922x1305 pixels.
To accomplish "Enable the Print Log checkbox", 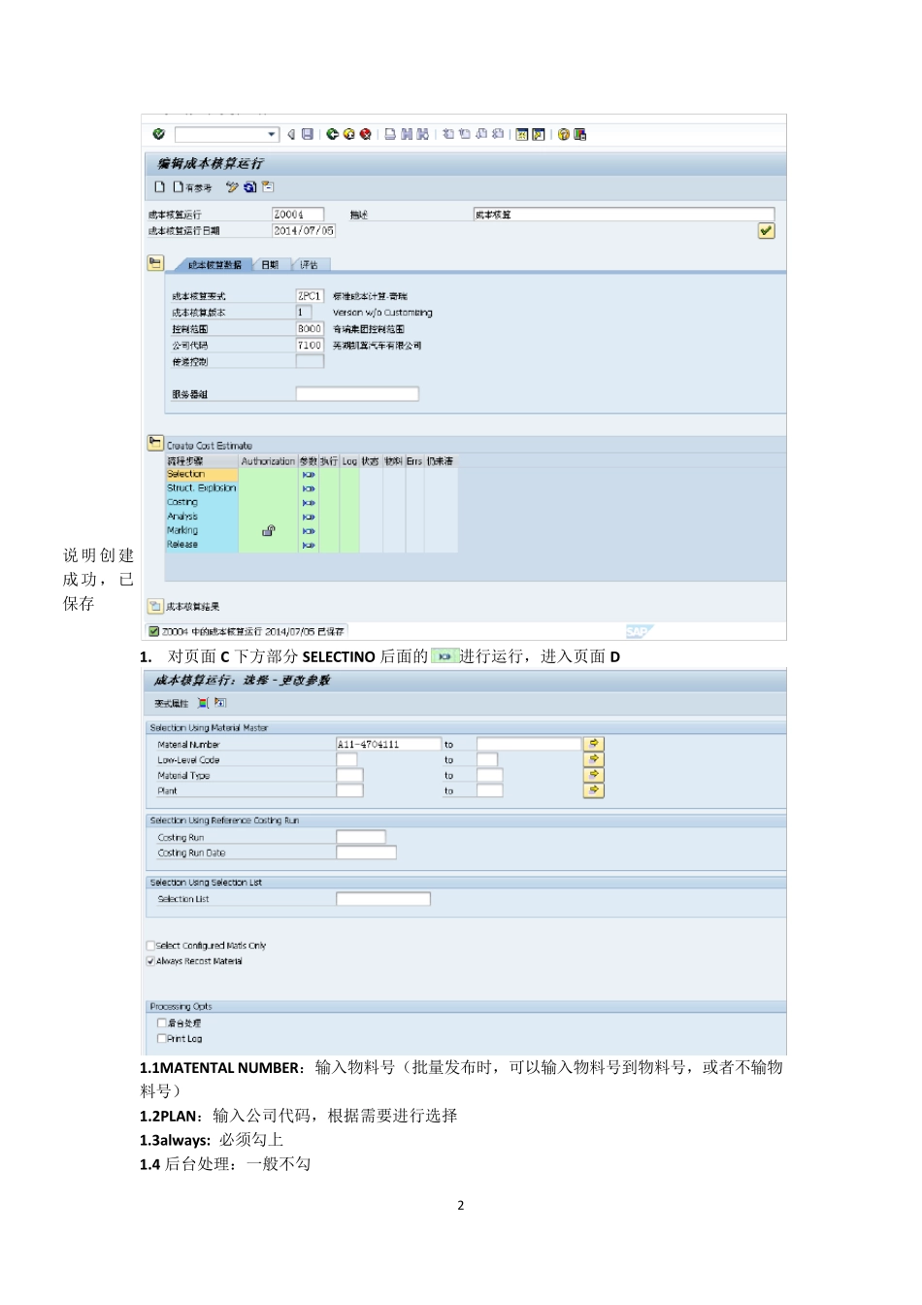I will [162, 1038].
